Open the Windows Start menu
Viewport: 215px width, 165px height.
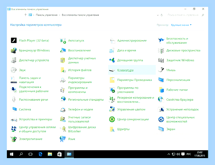(x=11, y=154)
